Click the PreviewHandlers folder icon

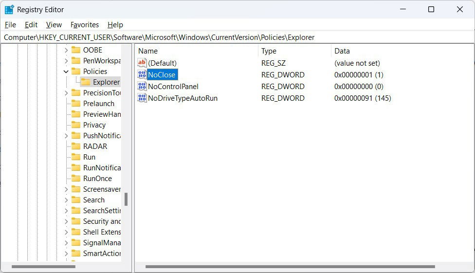(76, 114)
